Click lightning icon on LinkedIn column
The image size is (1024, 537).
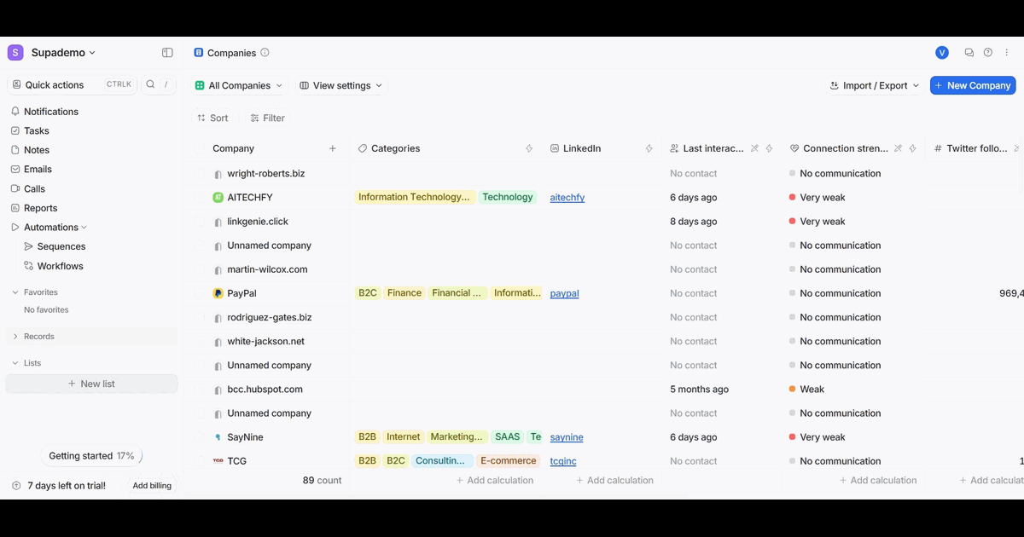pos(649,148)
